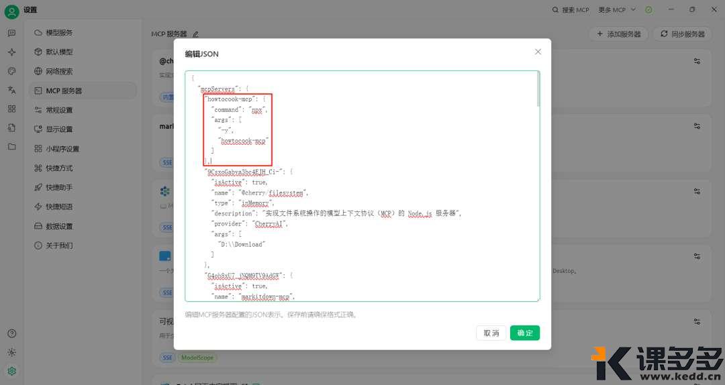Click the "mcpServers" key in JSON

point(216,89)
